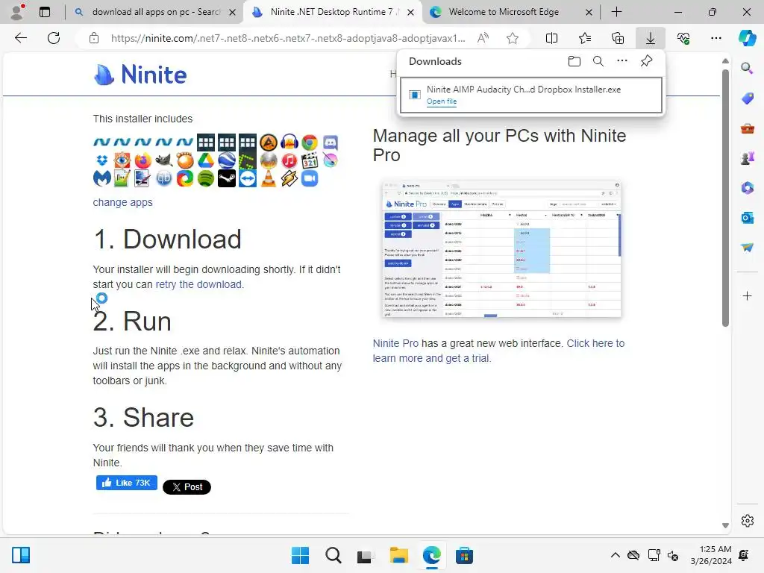The width and height of the screenshot is (764, 573).
Task: Close the Welcome to Microsoft Edge tab
Action: [x=589, y=12]
